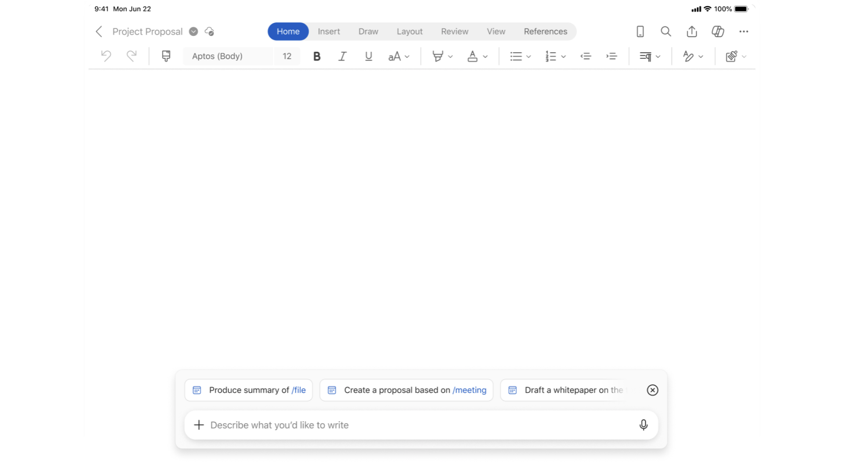Open the font color dropdown
The height and width of the screenshot is (474, 844).
tap(485, 57)
